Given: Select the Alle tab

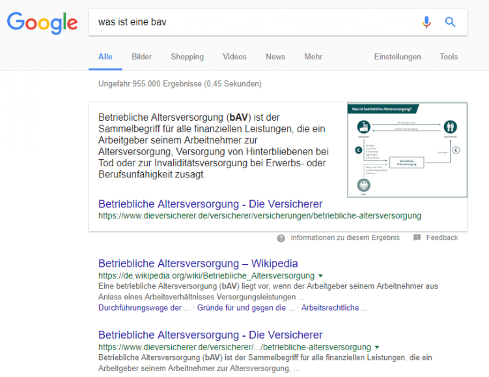Looking at the screenshot, I should pos(105,57).
